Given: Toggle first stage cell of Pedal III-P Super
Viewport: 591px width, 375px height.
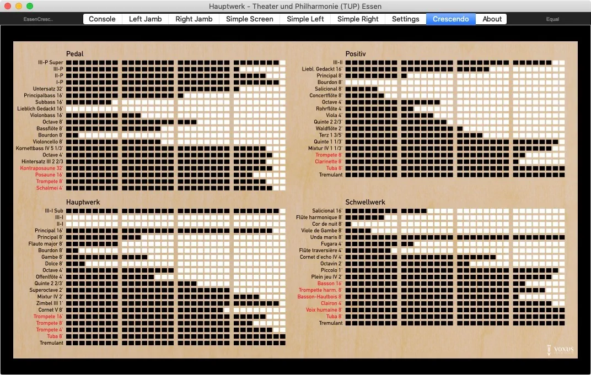Looking at the screenshot, I should click(x=69, y=63).
